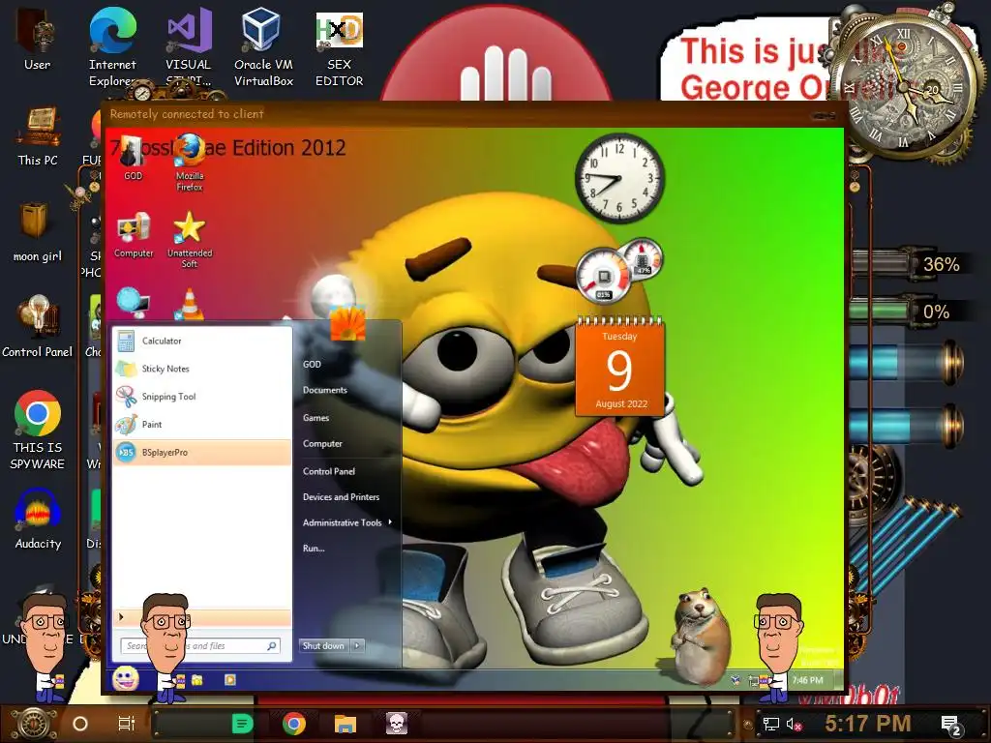Click the 5:17 PM clock on host taskbar

coord(868,724)
